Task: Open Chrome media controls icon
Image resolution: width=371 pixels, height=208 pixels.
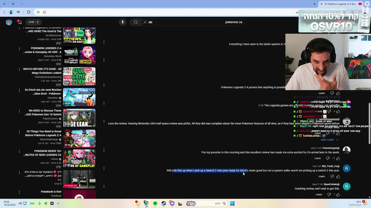Action: (x=18, y=12)
